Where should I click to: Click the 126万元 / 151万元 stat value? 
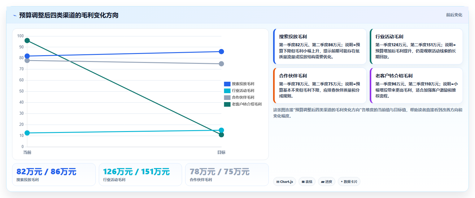click(x=136, y=172)
